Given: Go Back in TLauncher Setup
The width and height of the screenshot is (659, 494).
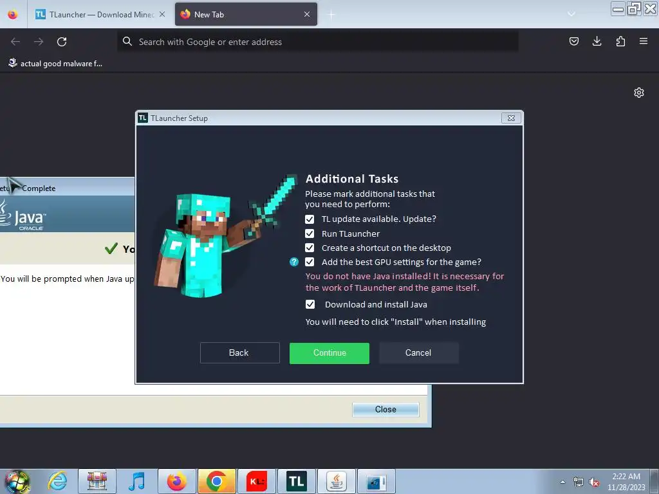Looking at the screenshot, I should (x=239, y=353).
